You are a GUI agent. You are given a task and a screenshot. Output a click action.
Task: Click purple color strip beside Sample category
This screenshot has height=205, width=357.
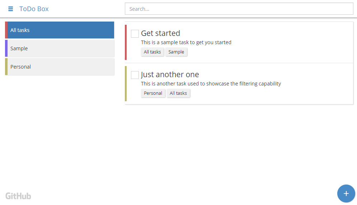[x=6, y=48]
